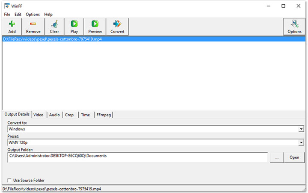Image resolution: width=308 pixels, height=193 pixels.
Task: Switch to the FFmpeg tab
Action: [x=104, y=115]
